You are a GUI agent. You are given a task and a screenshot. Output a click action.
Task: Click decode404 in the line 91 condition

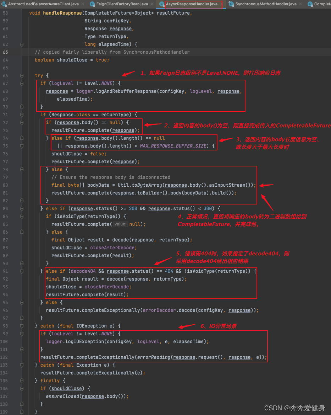click(x=83, y=271)
